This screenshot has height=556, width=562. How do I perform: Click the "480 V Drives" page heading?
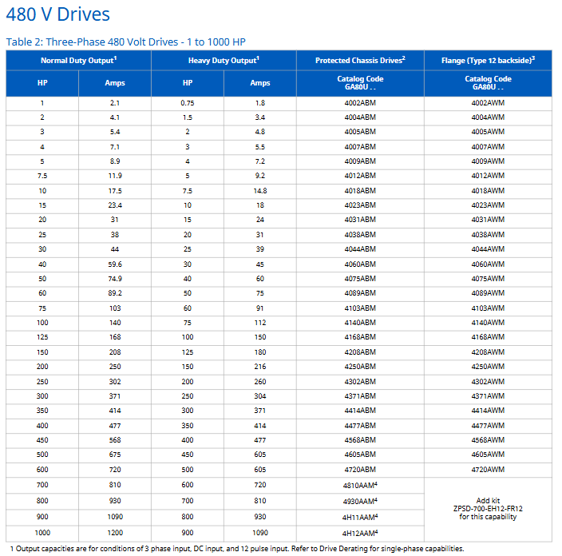58,14
